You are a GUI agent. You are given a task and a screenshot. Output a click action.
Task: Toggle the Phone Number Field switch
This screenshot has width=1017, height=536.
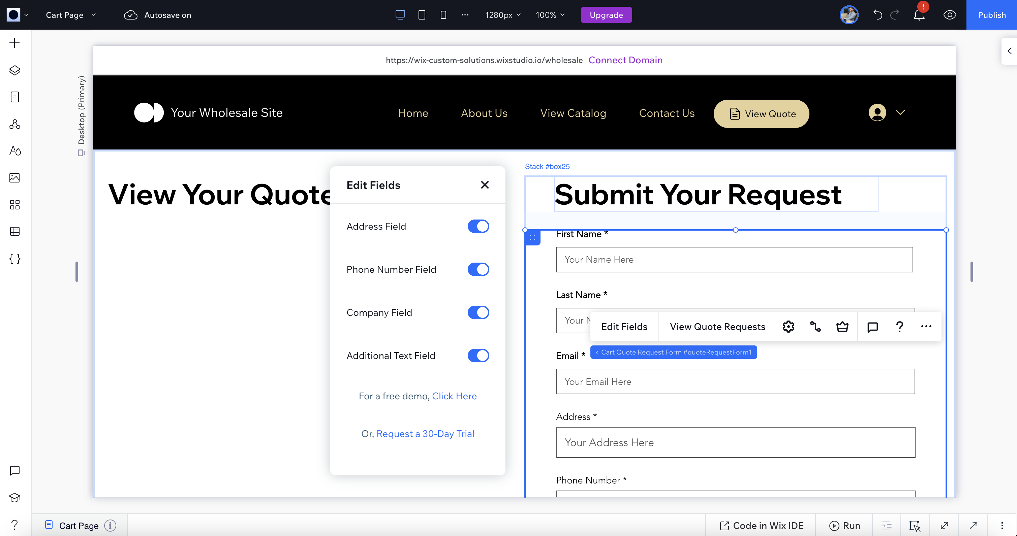pyautogui.click(x=478, y=269)
